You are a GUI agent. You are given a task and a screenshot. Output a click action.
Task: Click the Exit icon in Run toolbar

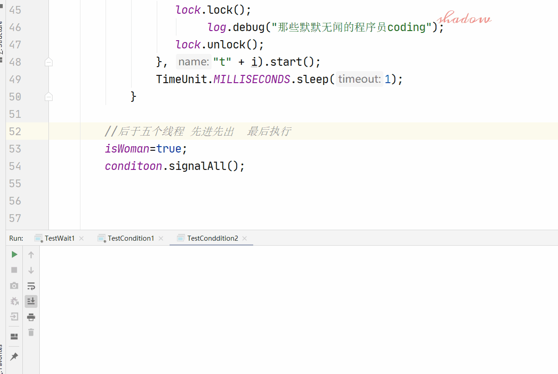(14, 316)
